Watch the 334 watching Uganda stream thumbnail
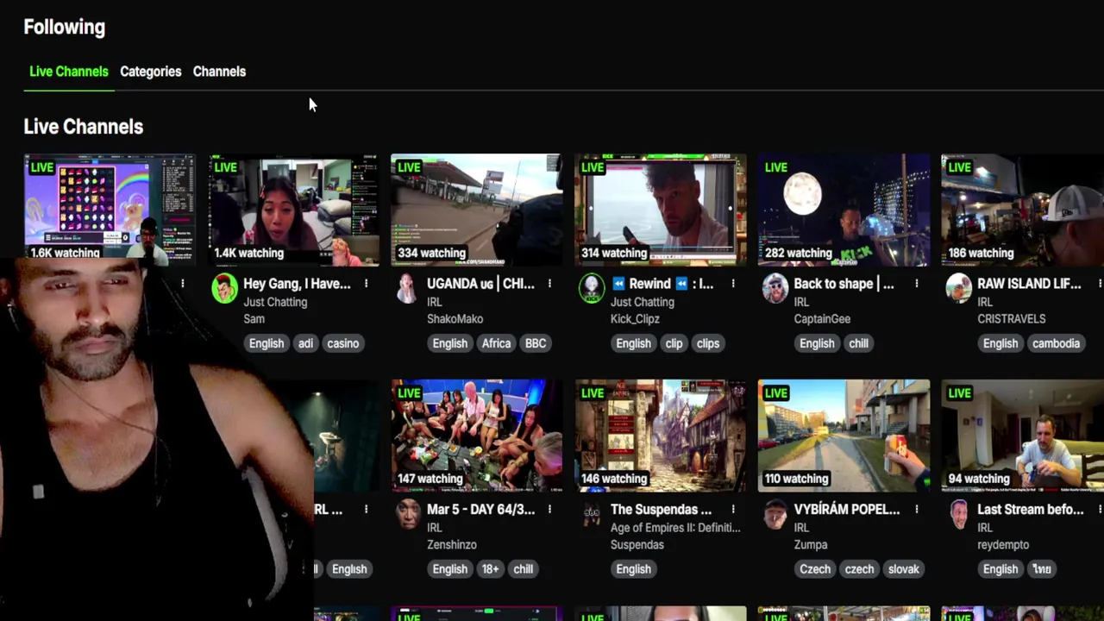This screenshot has width=1104, height=621. point(477,210)
